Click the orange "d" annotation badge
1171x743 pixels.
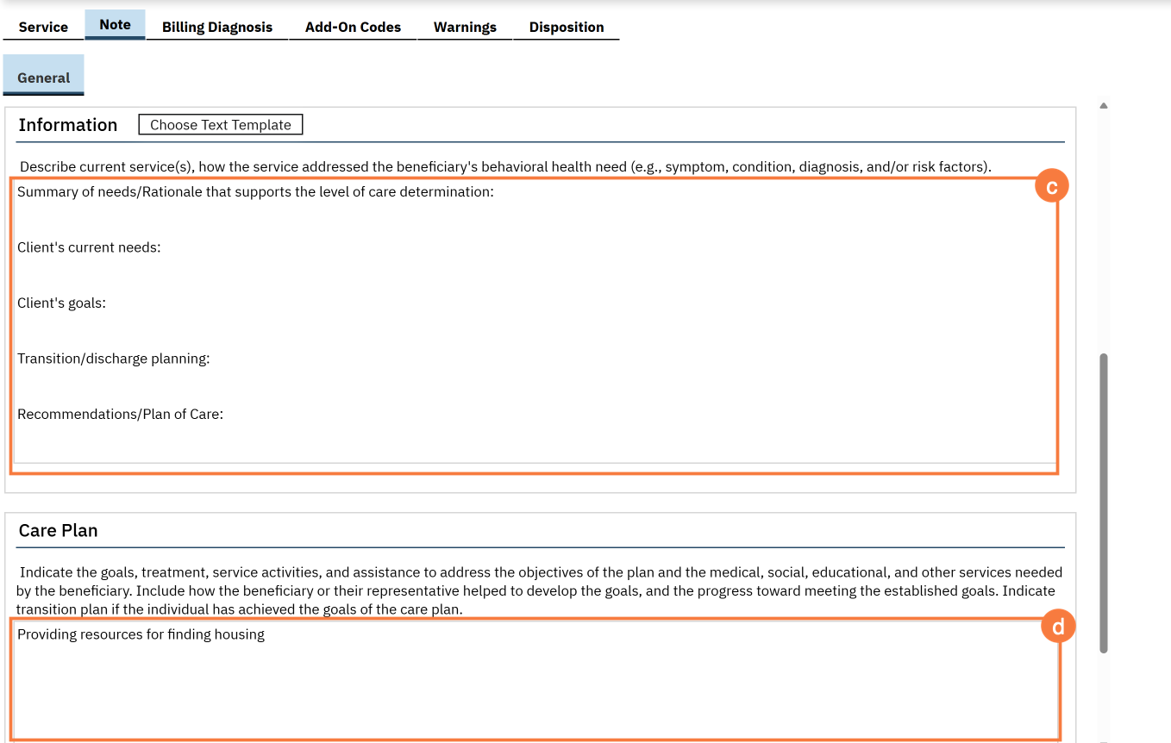click(1058, 627)
